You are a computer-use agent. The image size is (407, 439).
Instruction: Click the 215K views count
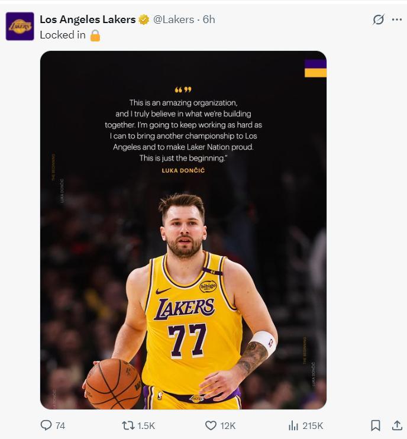(x=312, y=425)
